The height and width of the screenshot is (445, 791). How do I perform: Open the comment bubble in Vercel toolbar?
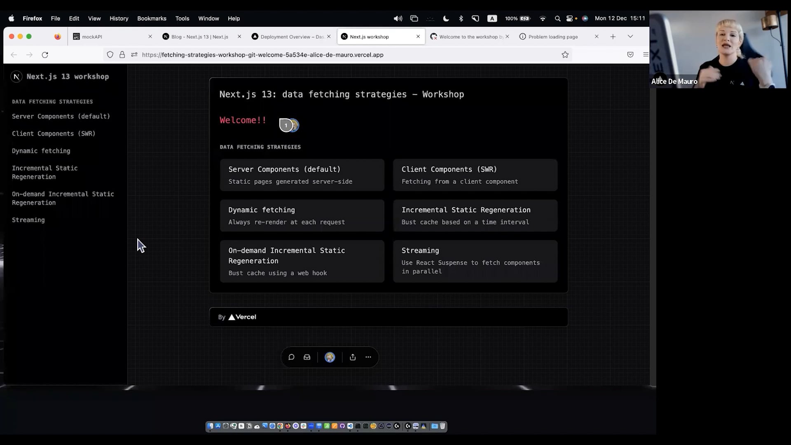pyautogui.click(x=291, y=357)
